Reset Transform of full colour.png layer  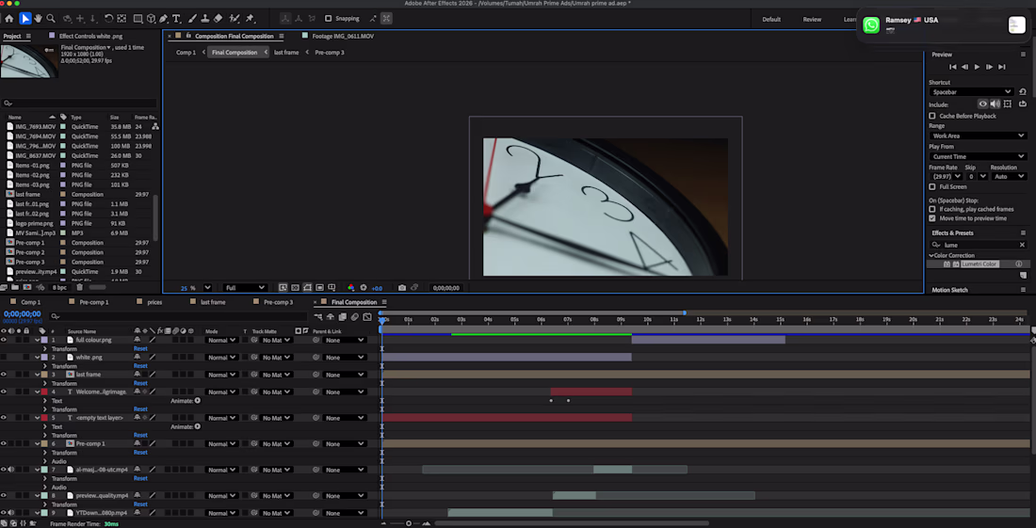click(x=140, y=349)
